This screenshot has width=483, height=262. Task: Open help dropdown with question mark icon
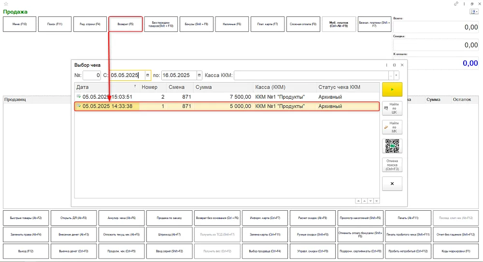click(474, 12)
